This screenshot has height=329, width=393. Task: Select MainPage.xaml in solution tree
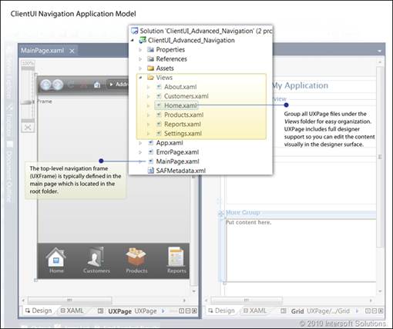pyautogui.click(x=178, y=161)
